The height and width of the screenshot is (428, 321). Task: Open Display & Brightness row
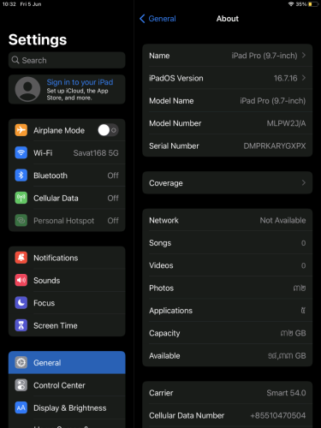tap(67, 407)
